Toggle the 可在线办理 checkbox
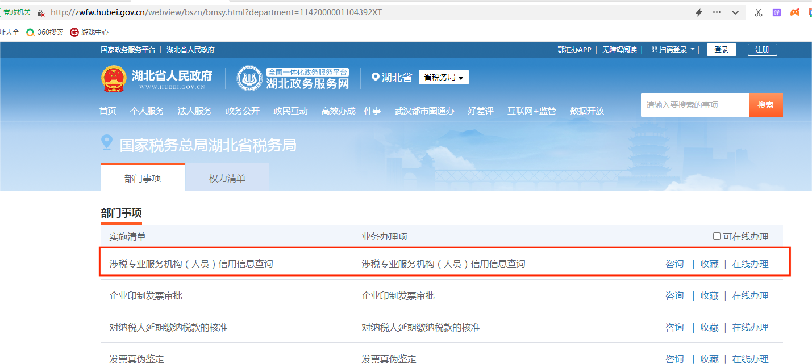This screenshot has width=812, height=364. [x=717, y=236]
